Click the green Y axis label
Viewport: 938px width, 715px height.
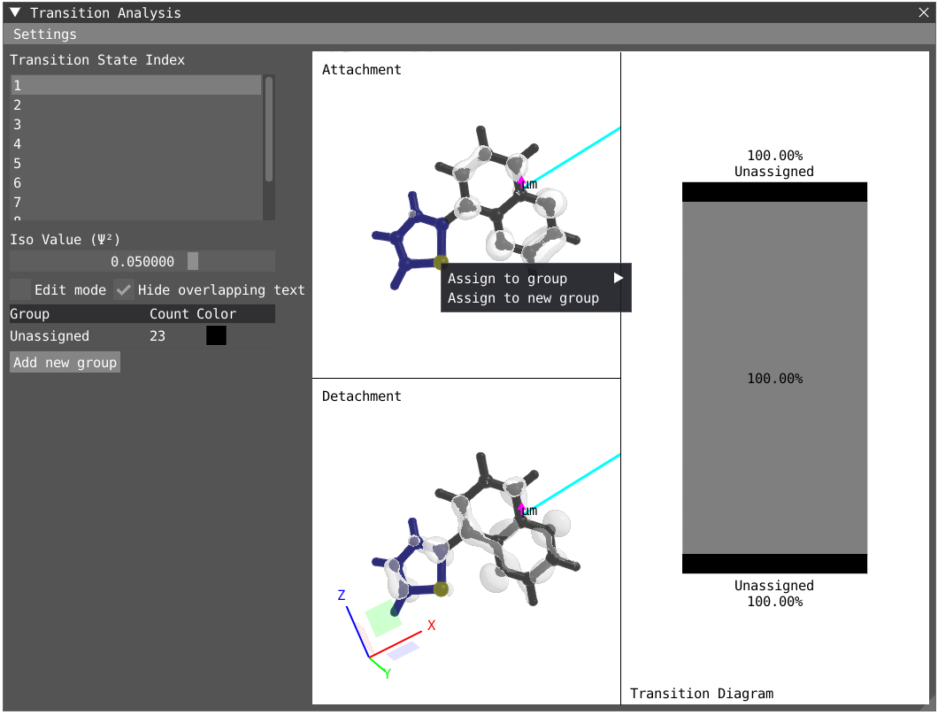coord(388,673)
